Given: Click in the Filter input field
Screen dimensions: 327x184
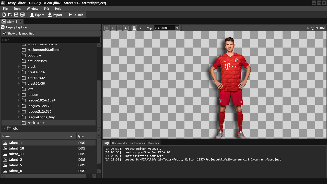Looking at the screenshot, I should (51, 40).
